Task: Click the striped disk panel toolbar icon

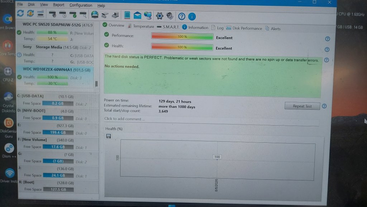Action: pyautogui.click(x=40, y=14)
